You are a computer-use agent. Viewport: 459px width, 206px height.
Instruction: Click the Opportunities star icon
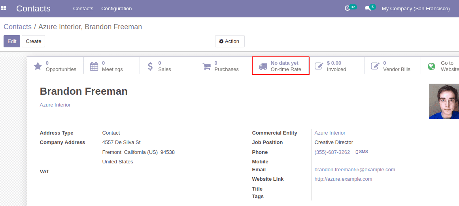(x=38, y=66)
